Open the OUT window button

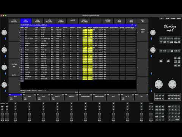coord(165,38)
